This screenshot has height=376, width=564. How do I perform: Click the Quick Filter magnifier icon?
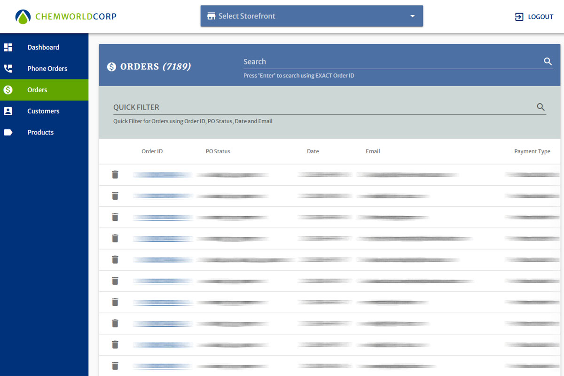pos(541,107)
